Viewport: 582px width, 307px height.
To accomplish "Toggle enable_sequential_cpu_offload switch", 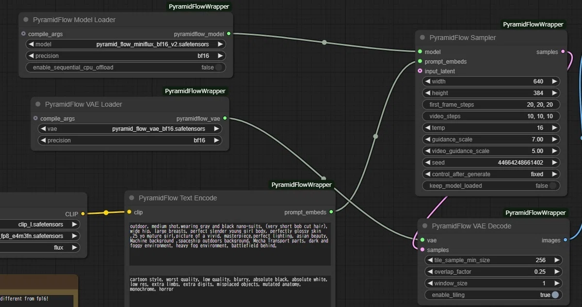I will tap(219, 67).
